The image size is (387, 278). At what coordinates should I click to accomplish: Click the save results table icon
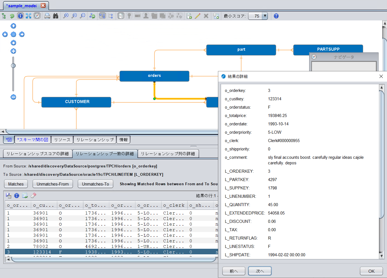click(x=8, y=196)
